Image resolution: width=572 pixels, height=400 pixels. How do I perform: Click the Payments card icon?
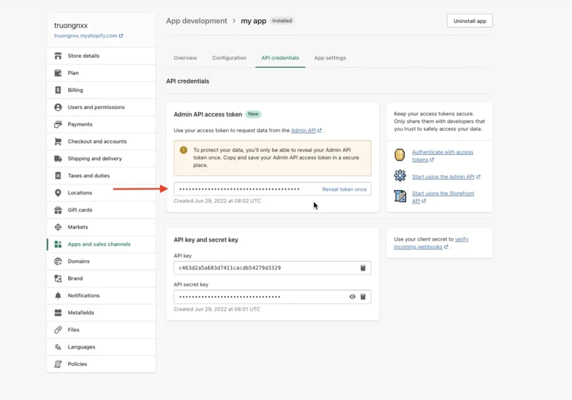tap(58, 124)
